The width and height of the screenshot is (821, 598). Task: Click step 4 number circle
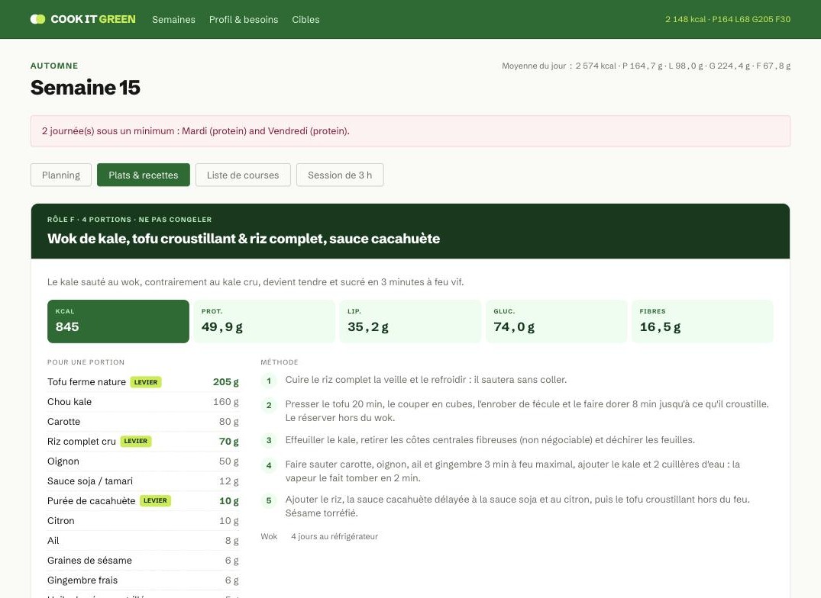click(x=269, y=465)
